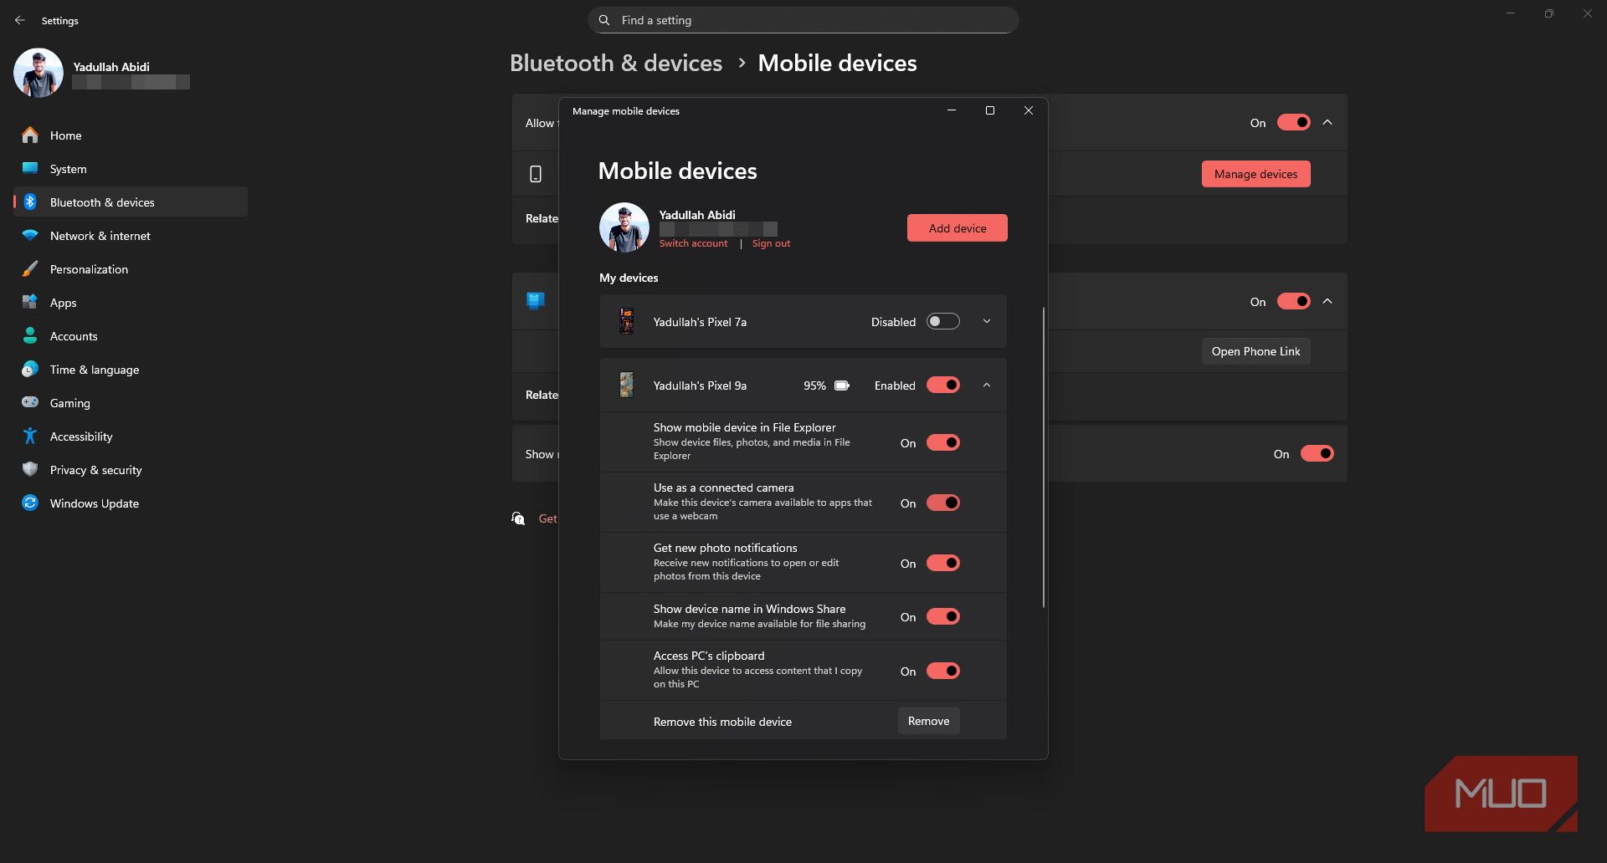
Task: Click the Pixel 9a battery icon
Action: click(x=842, y=386)
